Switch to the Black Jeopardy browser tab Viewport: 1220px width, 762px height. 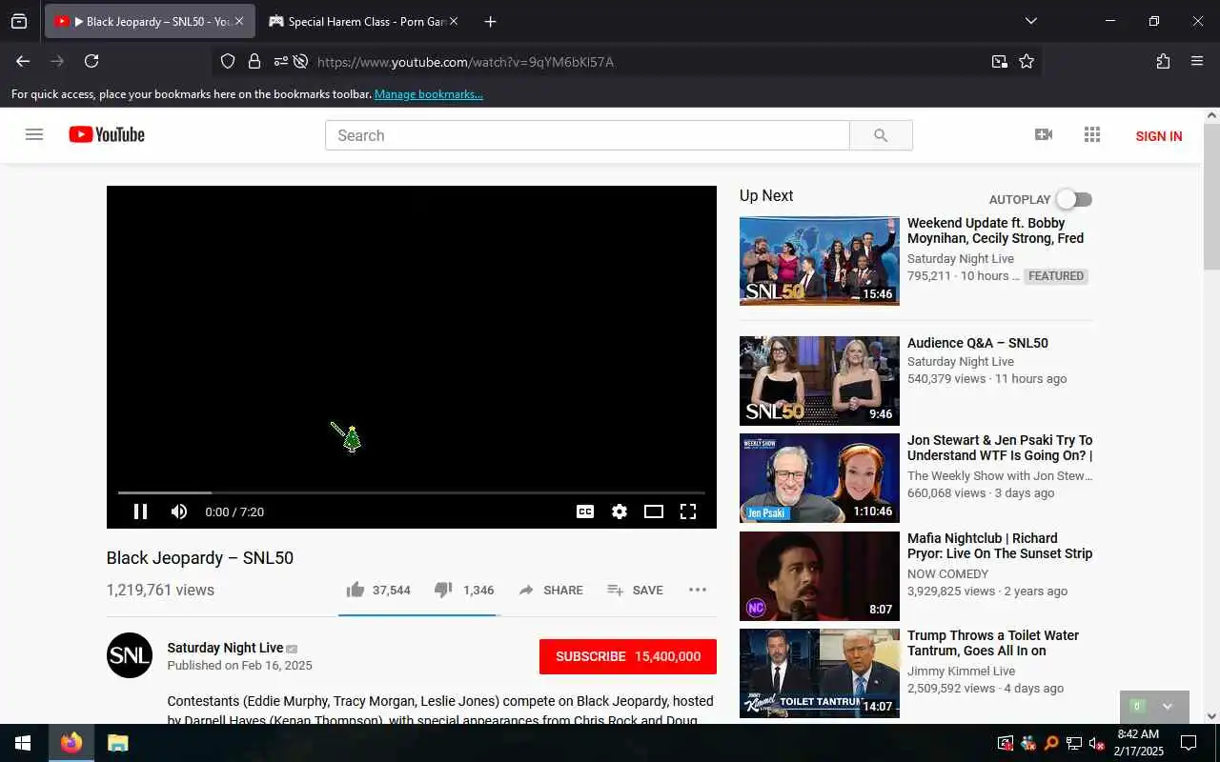coord(150,21)
